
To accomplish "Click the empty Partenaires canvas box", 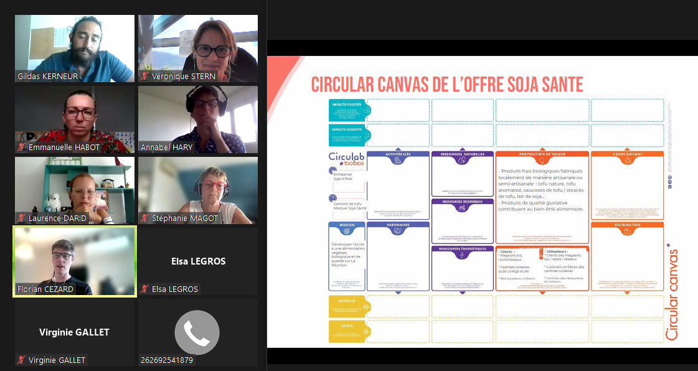I will point(398,258).
